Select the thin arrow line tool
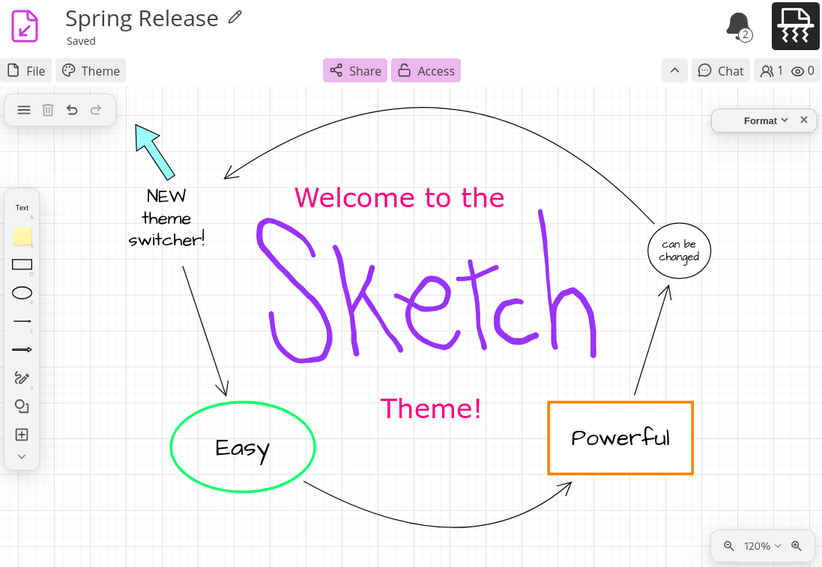 [22, 321]
